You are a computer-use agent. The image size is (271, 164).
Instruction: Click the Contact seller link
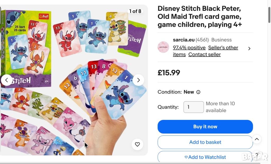(x=204, y=54)
